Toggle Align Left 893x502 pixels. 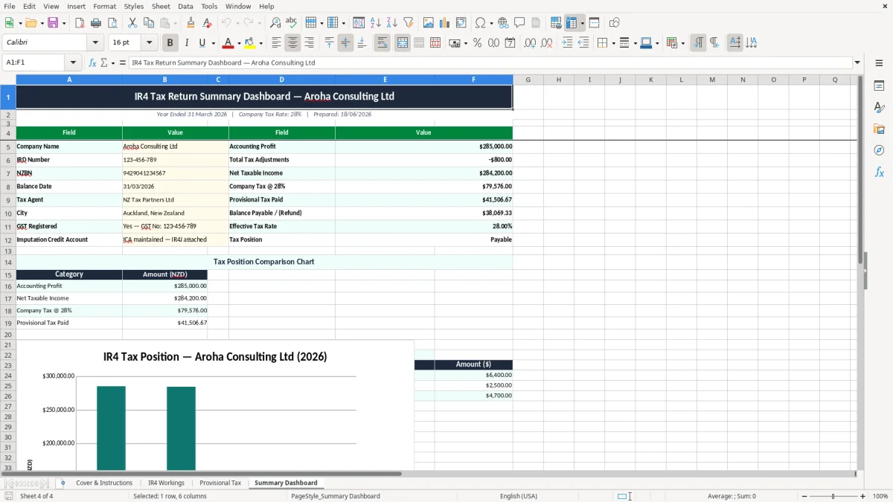(x=276, y=43)
